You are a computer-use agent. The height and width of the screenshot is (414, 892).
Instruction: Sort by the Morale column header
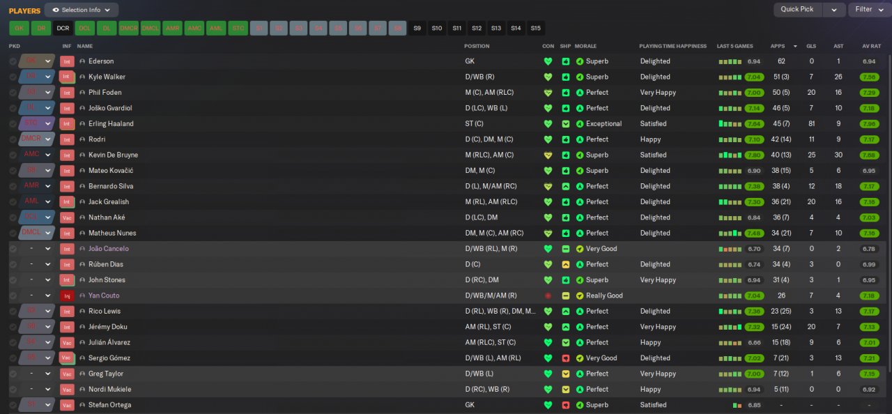pos(585,46)
